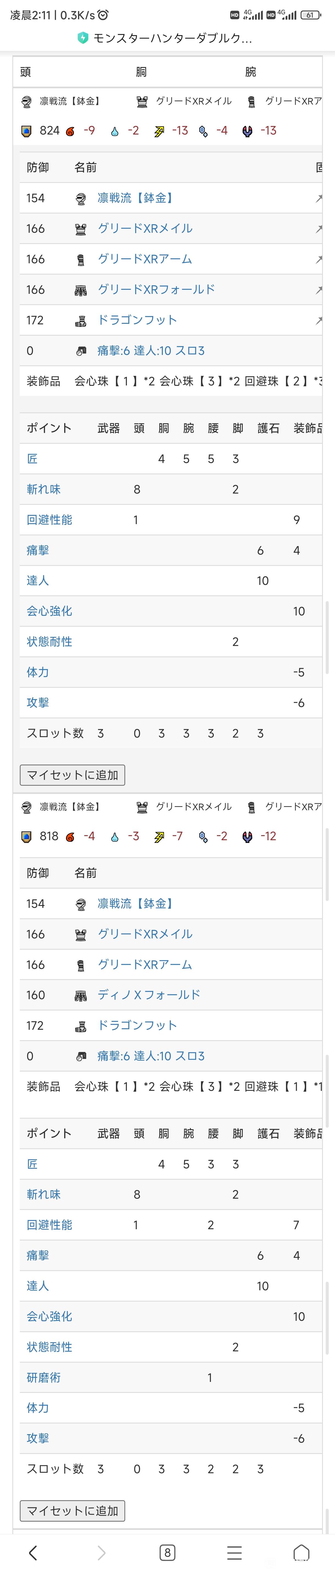Open the browser tabs counter showing 8

pyautogui.click(x=167, y=1552)
